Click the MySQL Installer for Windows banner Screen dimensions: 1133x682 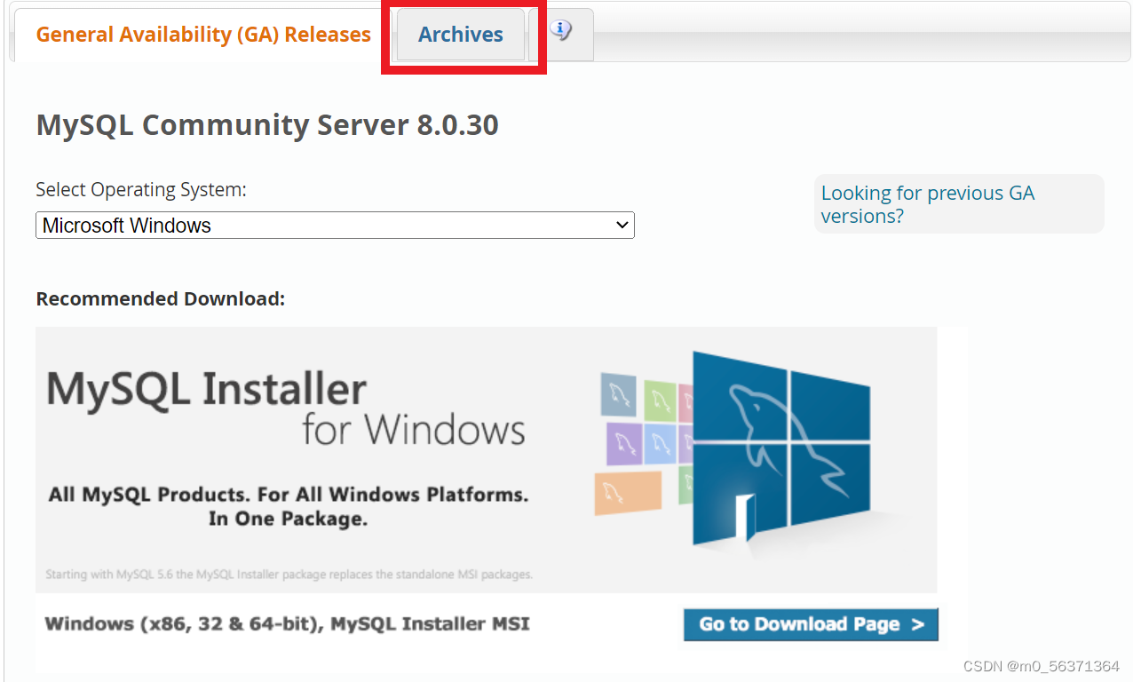(x=486, y=459)
